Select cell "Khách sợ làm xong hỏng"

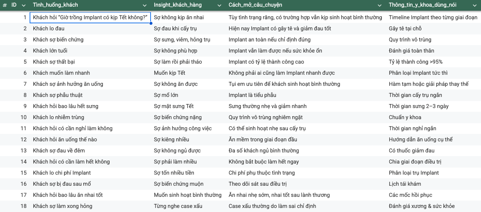pyautogui.click(x=90, y=206)
